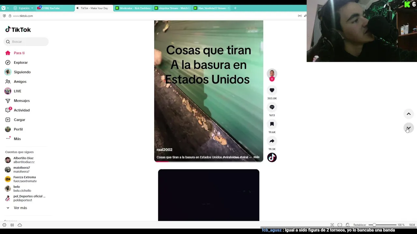Image resolution: width=417 pixels, height=234 pixels.
Task: Like the video with heart icon
Action: point(272,90)
